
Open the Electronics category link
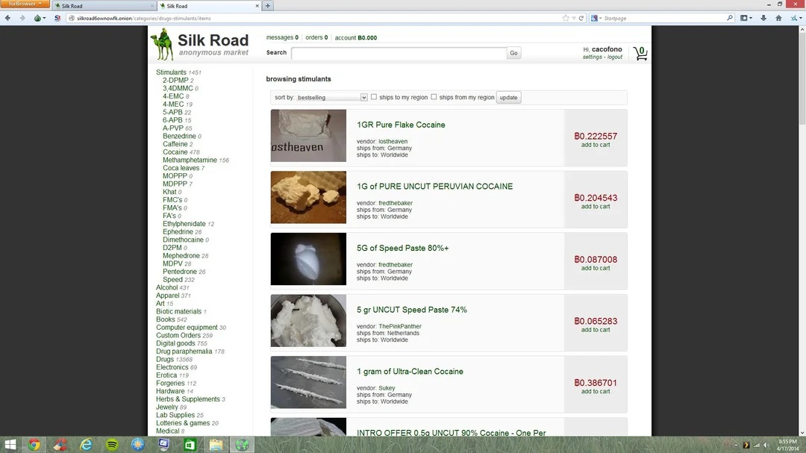click(x=172, y=367)
